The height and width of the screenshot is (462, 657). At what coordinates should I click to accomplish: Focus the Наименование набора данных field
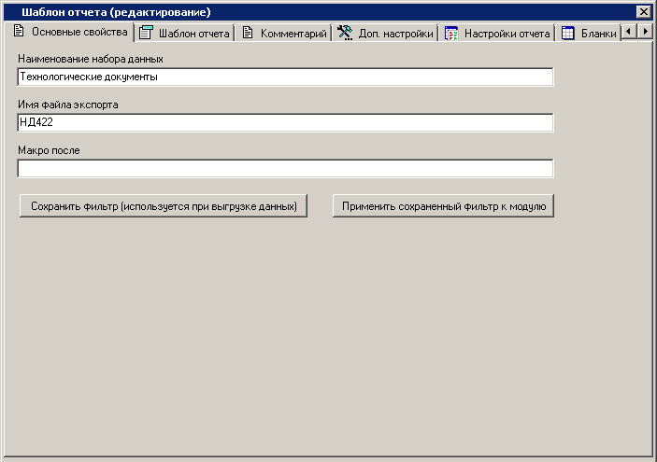(x=285, y=77)
